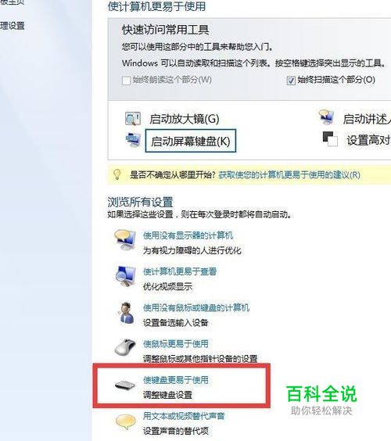
Task: Uncheck 始终扫描这个部分(O) checkbox
Action: [291, 81]
